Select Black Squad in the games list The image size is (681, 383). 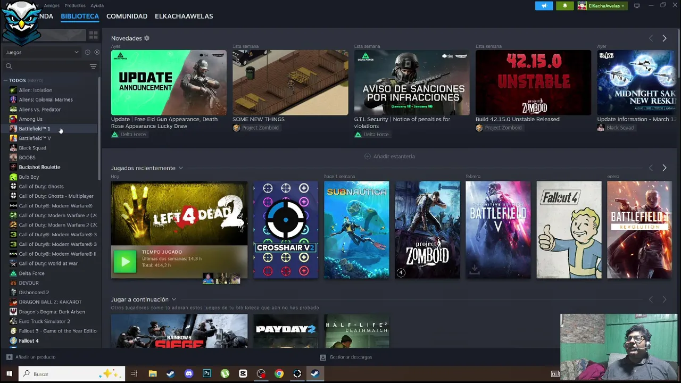[x=32, y=148]
